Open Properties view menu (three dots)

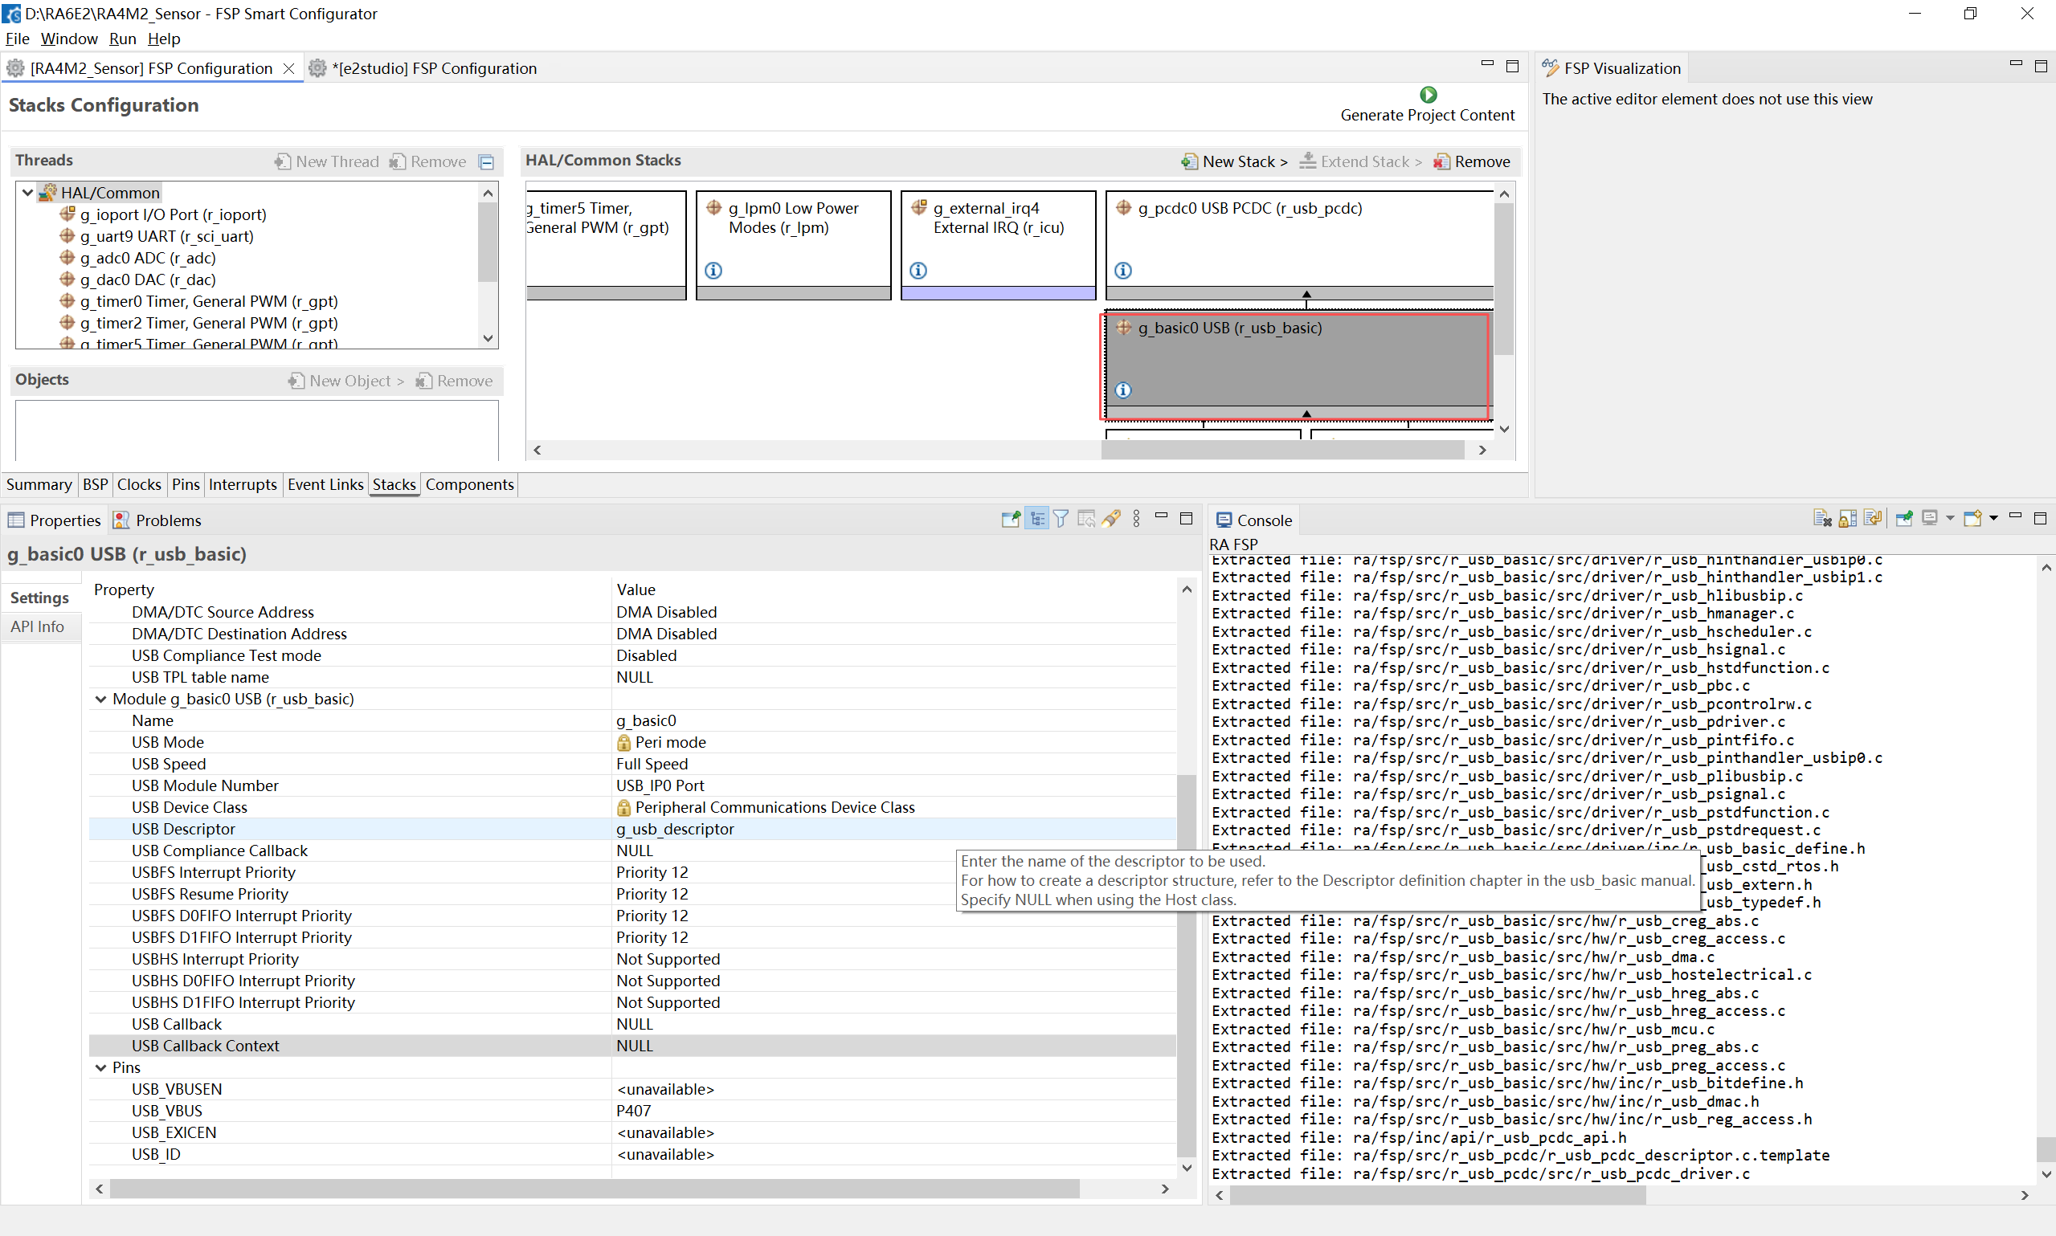pyautogui.click(x=1136, y=519)
